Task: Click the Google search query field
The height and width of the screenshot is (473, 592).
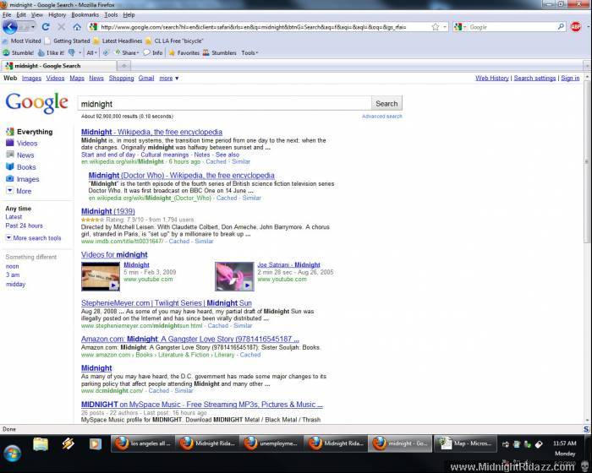Action: point(225,103)
